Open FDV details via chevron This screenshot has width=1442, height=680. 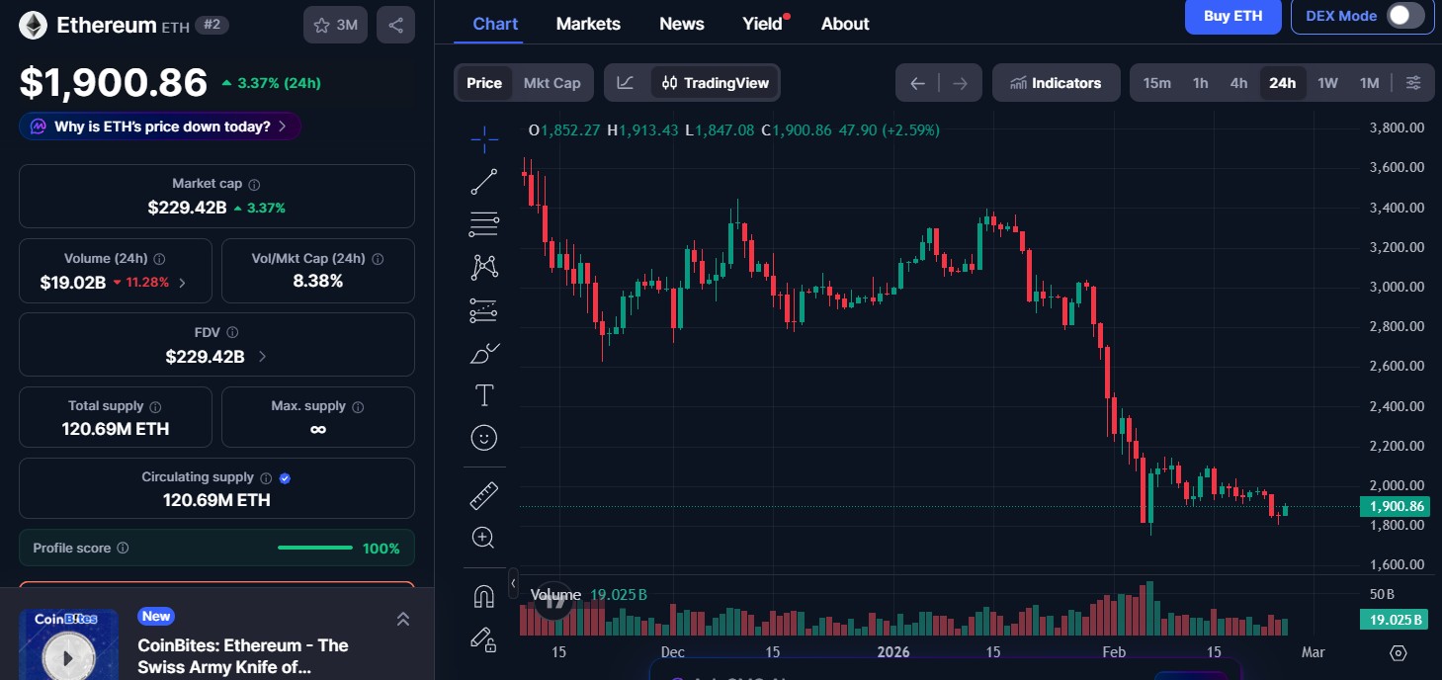[261, 356]
